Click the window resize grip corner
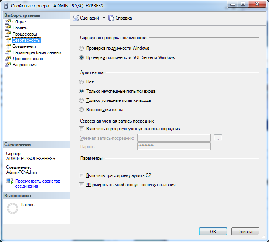The height and width of the screenshot is (242, 269). 264,237
